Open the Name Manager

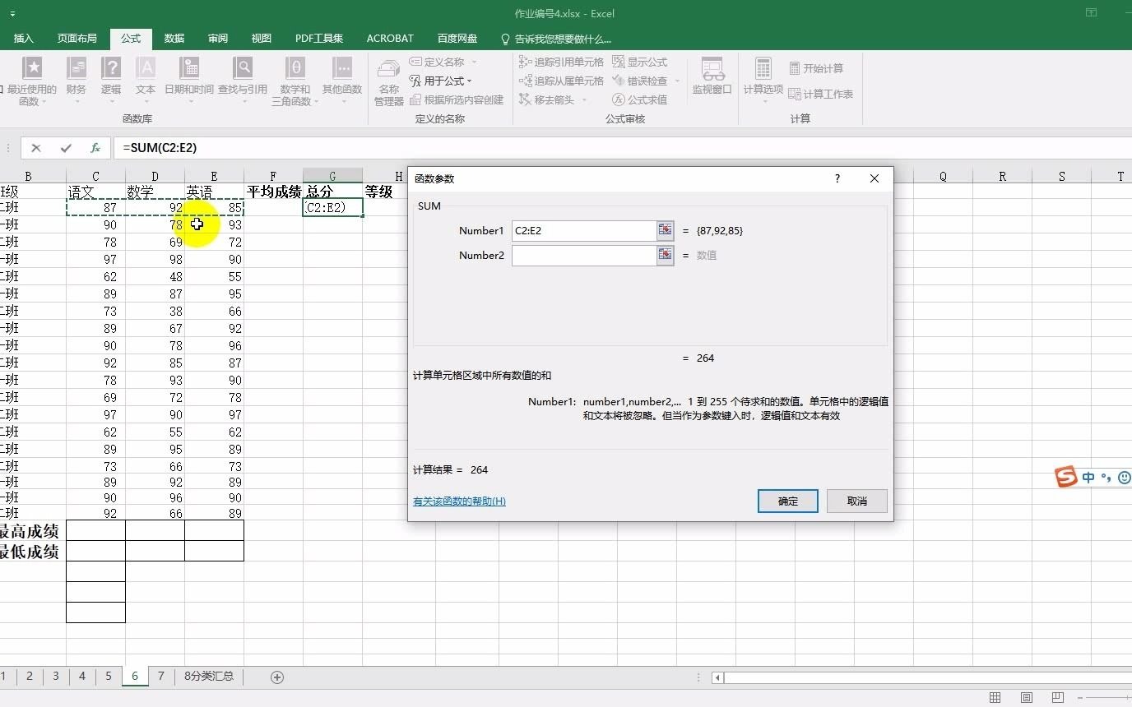pos(389,81)
